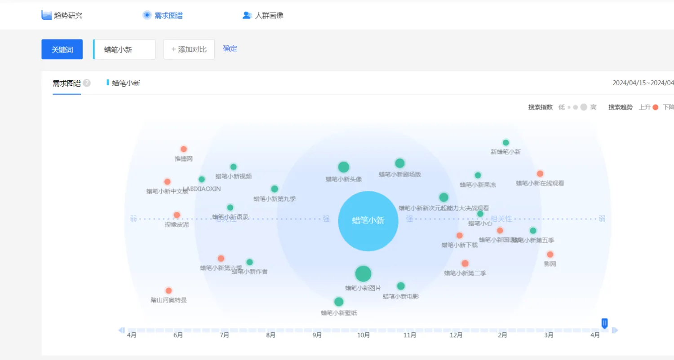The width and height of the screenshot is (674, 360).
Task: Click the 蜡笔小新果冻 green node
Action: 478,175
